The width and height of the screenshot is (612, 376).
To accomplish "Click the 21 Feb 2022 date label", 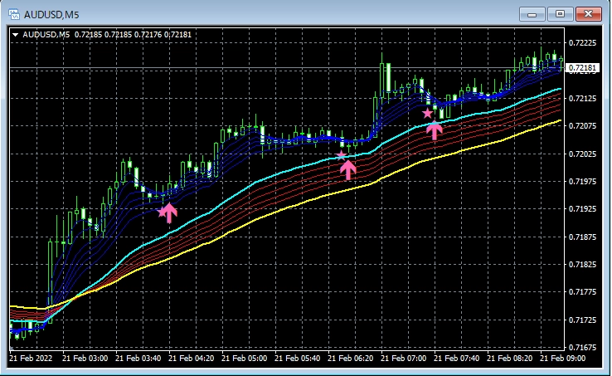I will (x=32, y=359).
